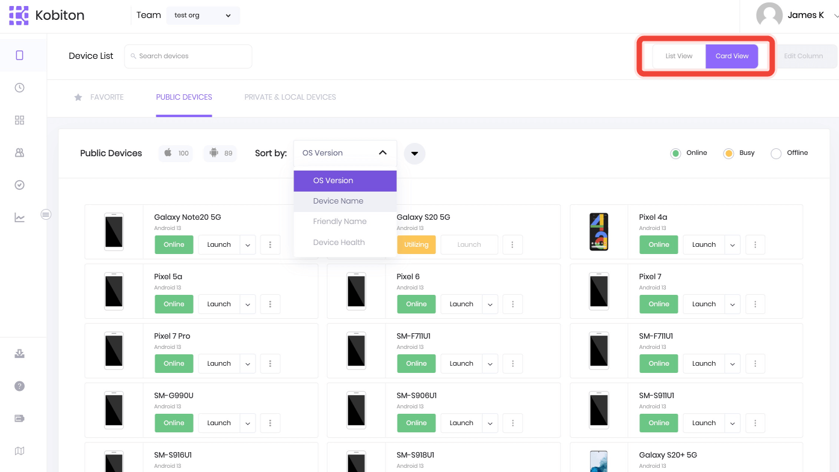Click Utilizing status on Galaxy S20 5G
839x472 pixels.
416,244
